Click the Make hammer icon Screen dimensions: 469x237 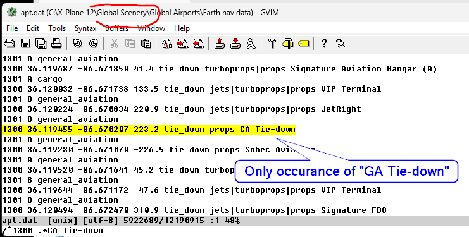[x=272, y=44]
